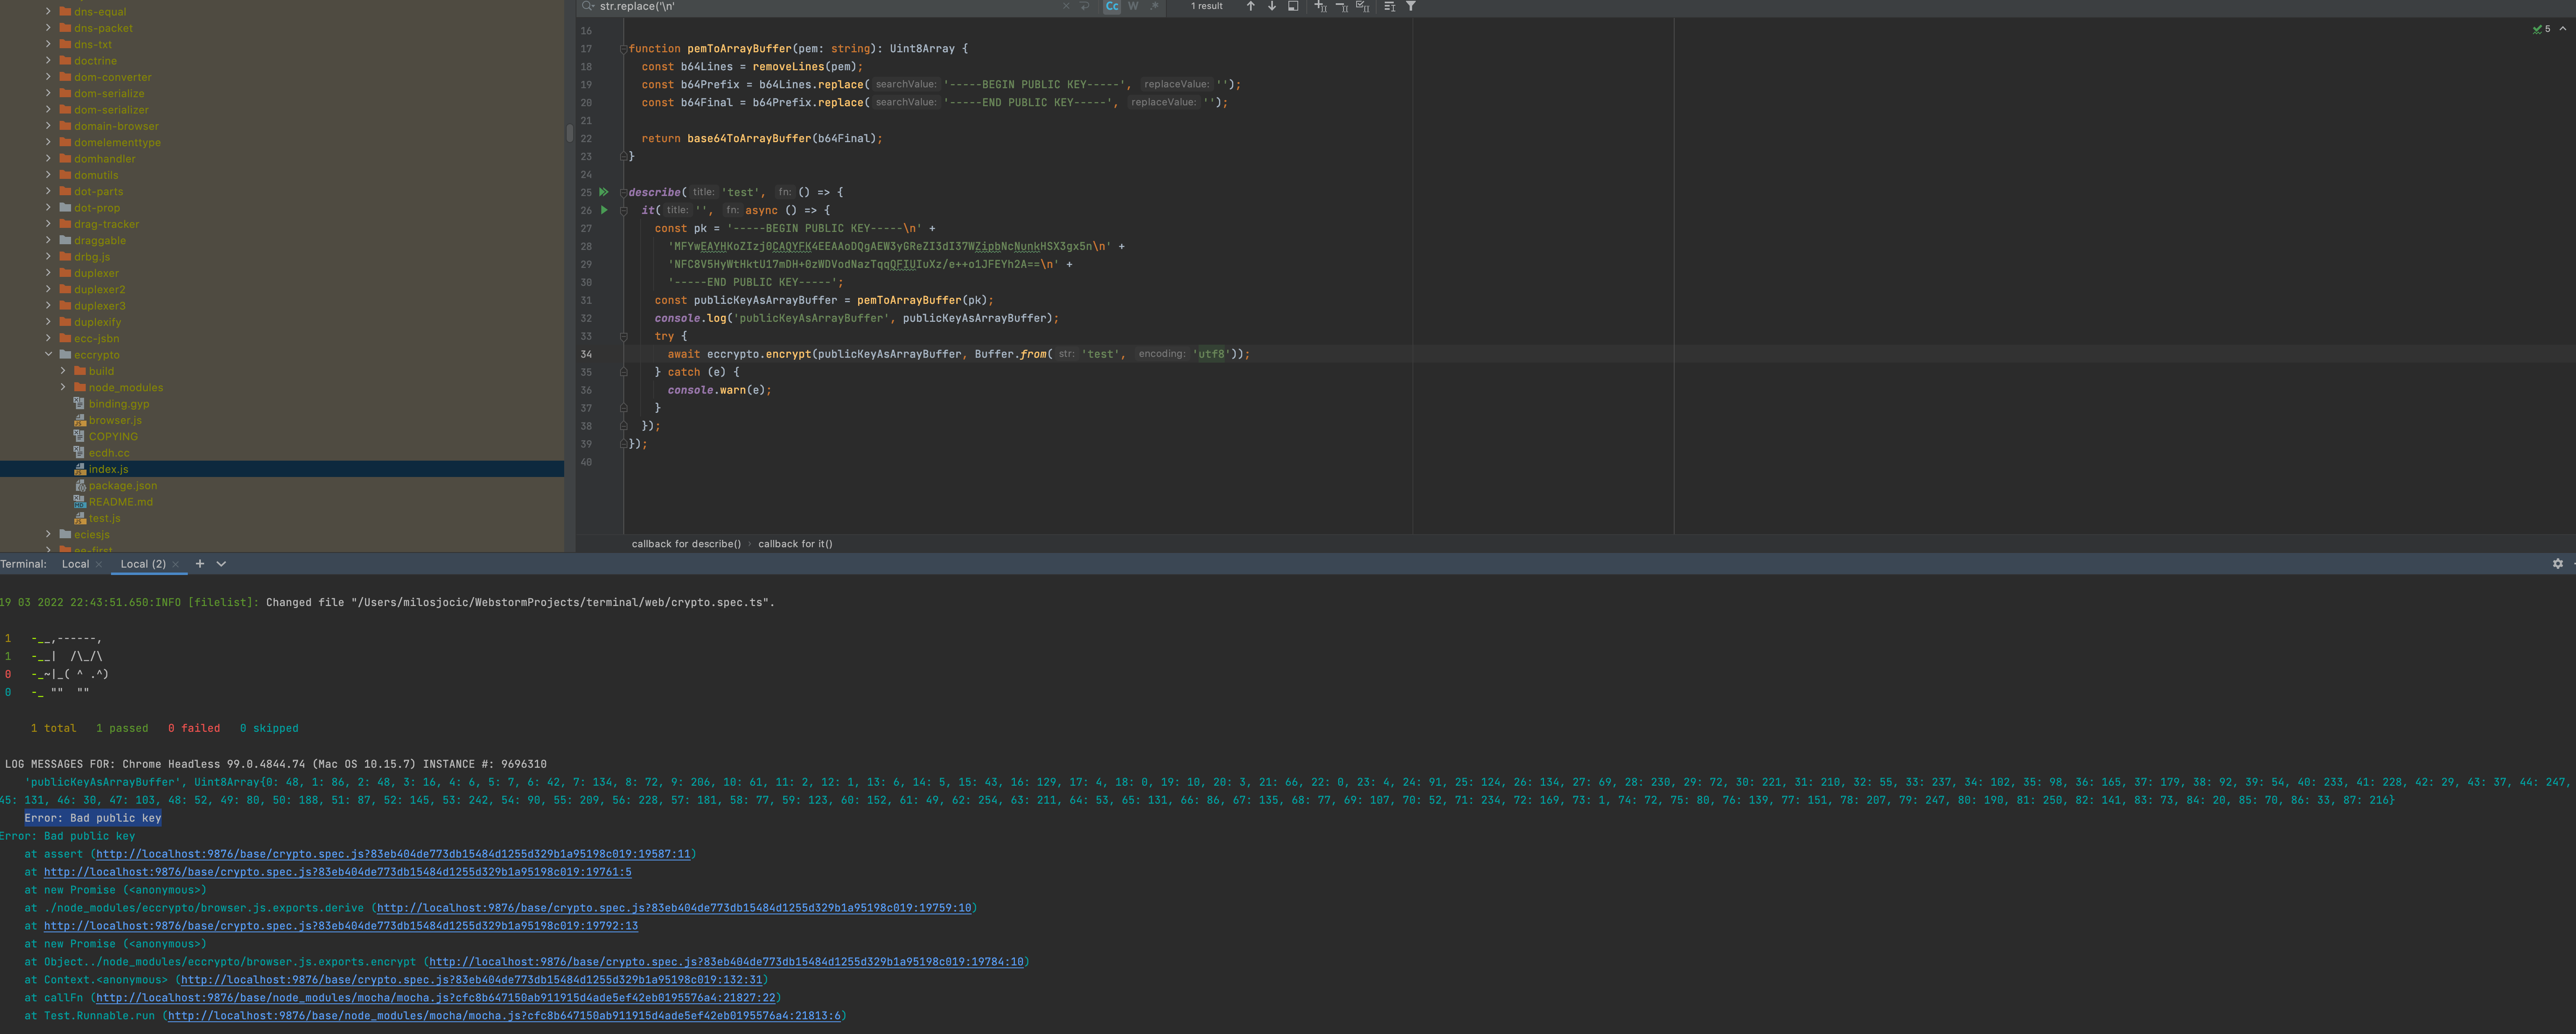Screen dimensions: 2576x1034
Task: Open stack link ending 19761:5
Action: coord(338,872)
